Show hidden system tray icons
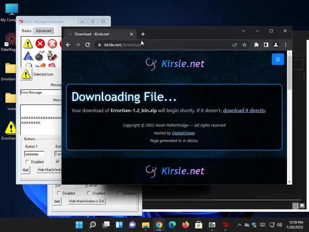Image resolution: width=309 pixels, height=232 pixels. point(239,225)
